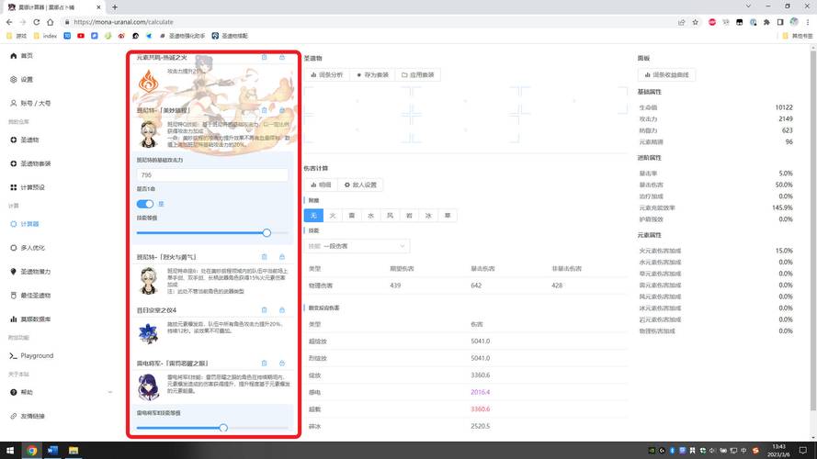Open the 技能 一段伤害 skill dropdown
817x459 pixels.
pos(357,246)
